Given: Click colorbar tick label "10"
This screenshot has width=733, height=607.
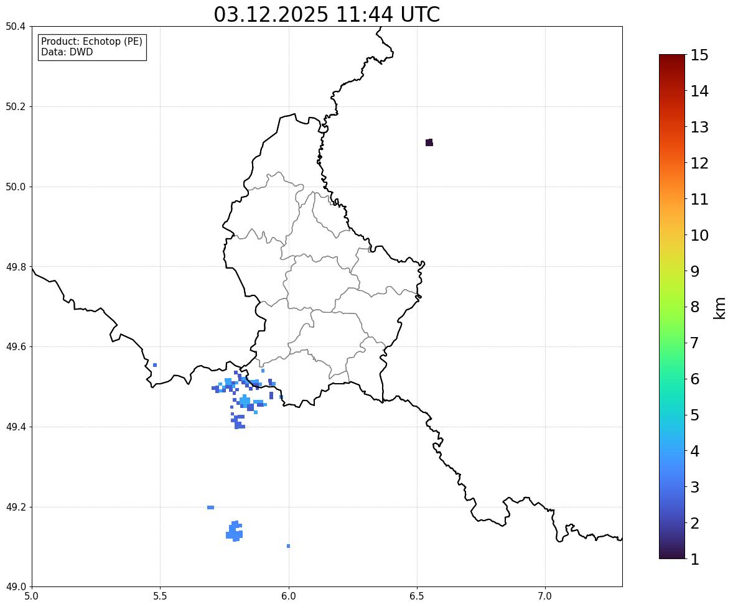Looking at the screenshot, I should (x=699, y=235).
